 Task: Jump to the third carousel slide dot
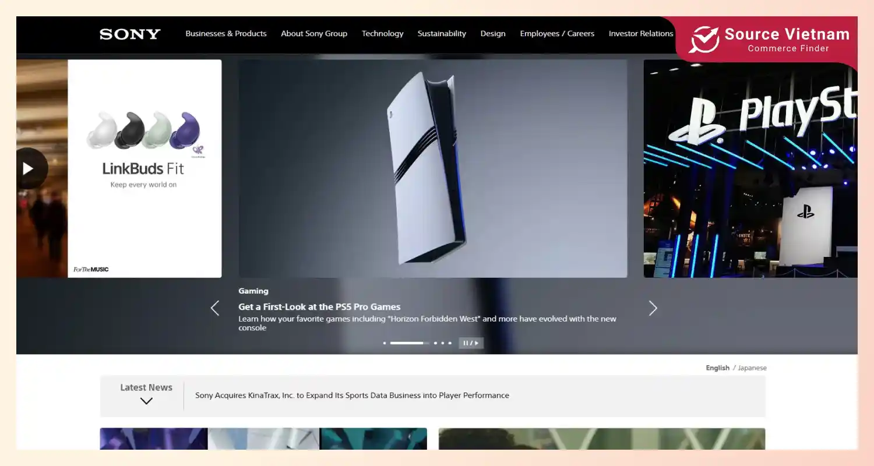tap(435, 343)
